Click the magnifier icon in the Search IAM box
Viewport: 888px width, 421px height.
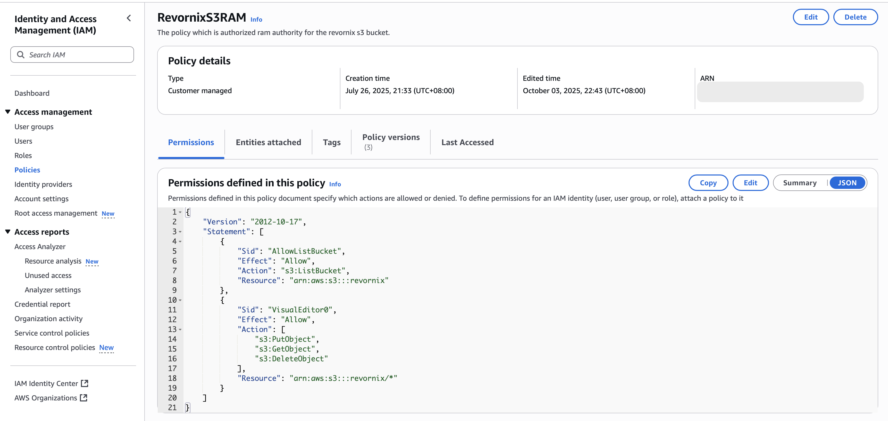(x=21, y=55)
